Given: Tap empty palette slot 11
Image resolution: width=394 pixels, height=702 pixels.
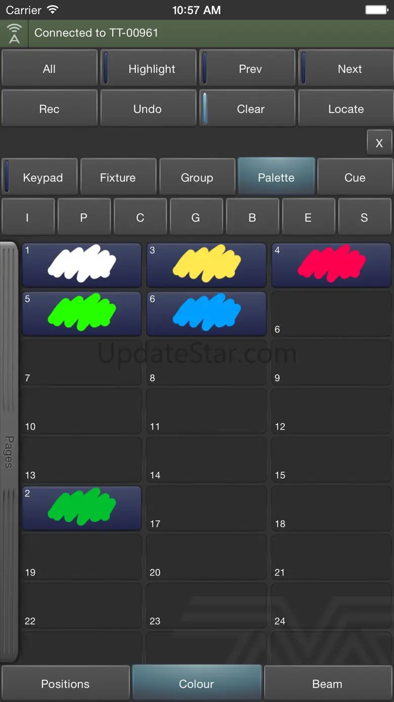Looking at the screenshot, I should [x=206, y=411].
